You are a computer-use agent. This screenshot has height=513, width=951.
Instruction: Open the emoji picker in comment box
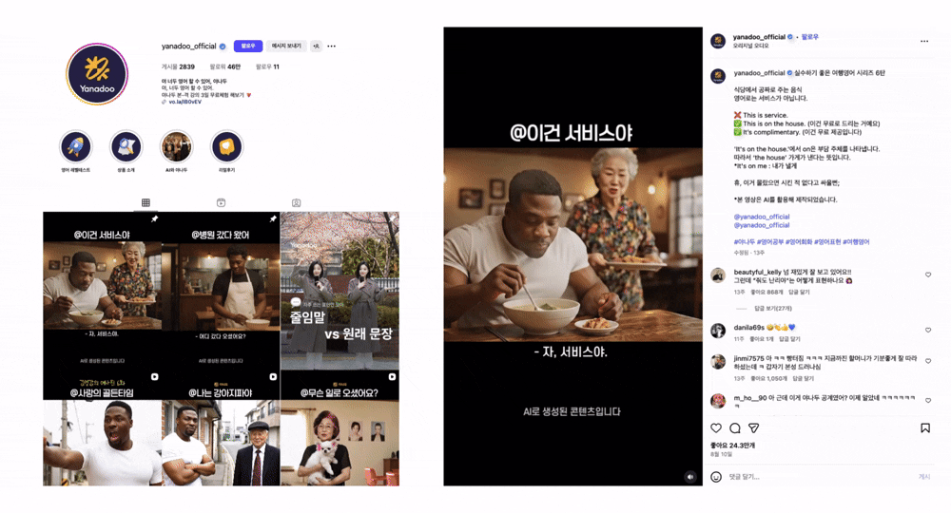pyautogui.click(x=716, y=477)
